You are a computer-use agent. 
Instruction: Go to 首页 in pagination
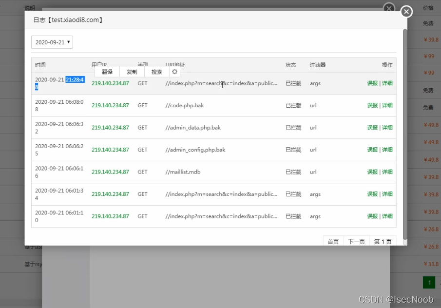[x=333, y=241]
